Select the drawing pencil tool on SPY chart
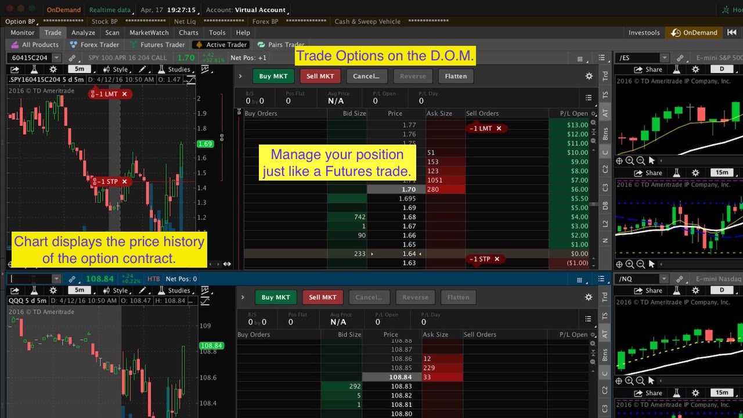The width and height of the screenshot is (743, 418). click(x=142, y=69)
